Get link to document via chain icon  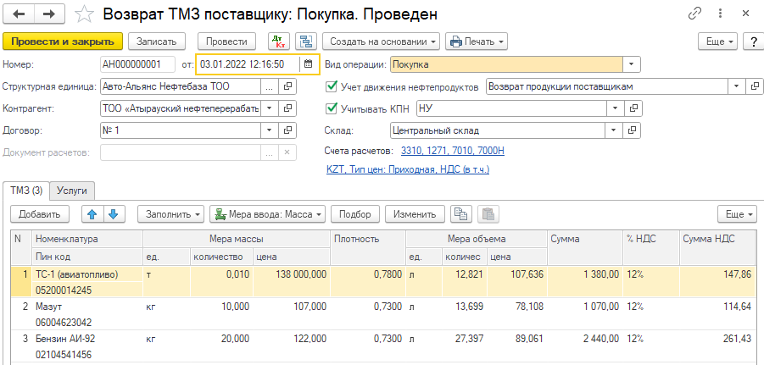(x=695, y=14)
